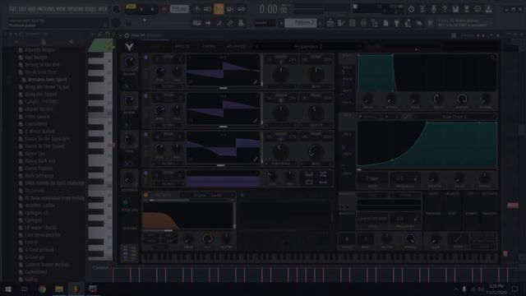This screenshot has width=526, height=296.
Task: Select Break your fear in the browser
Action: 40,72
